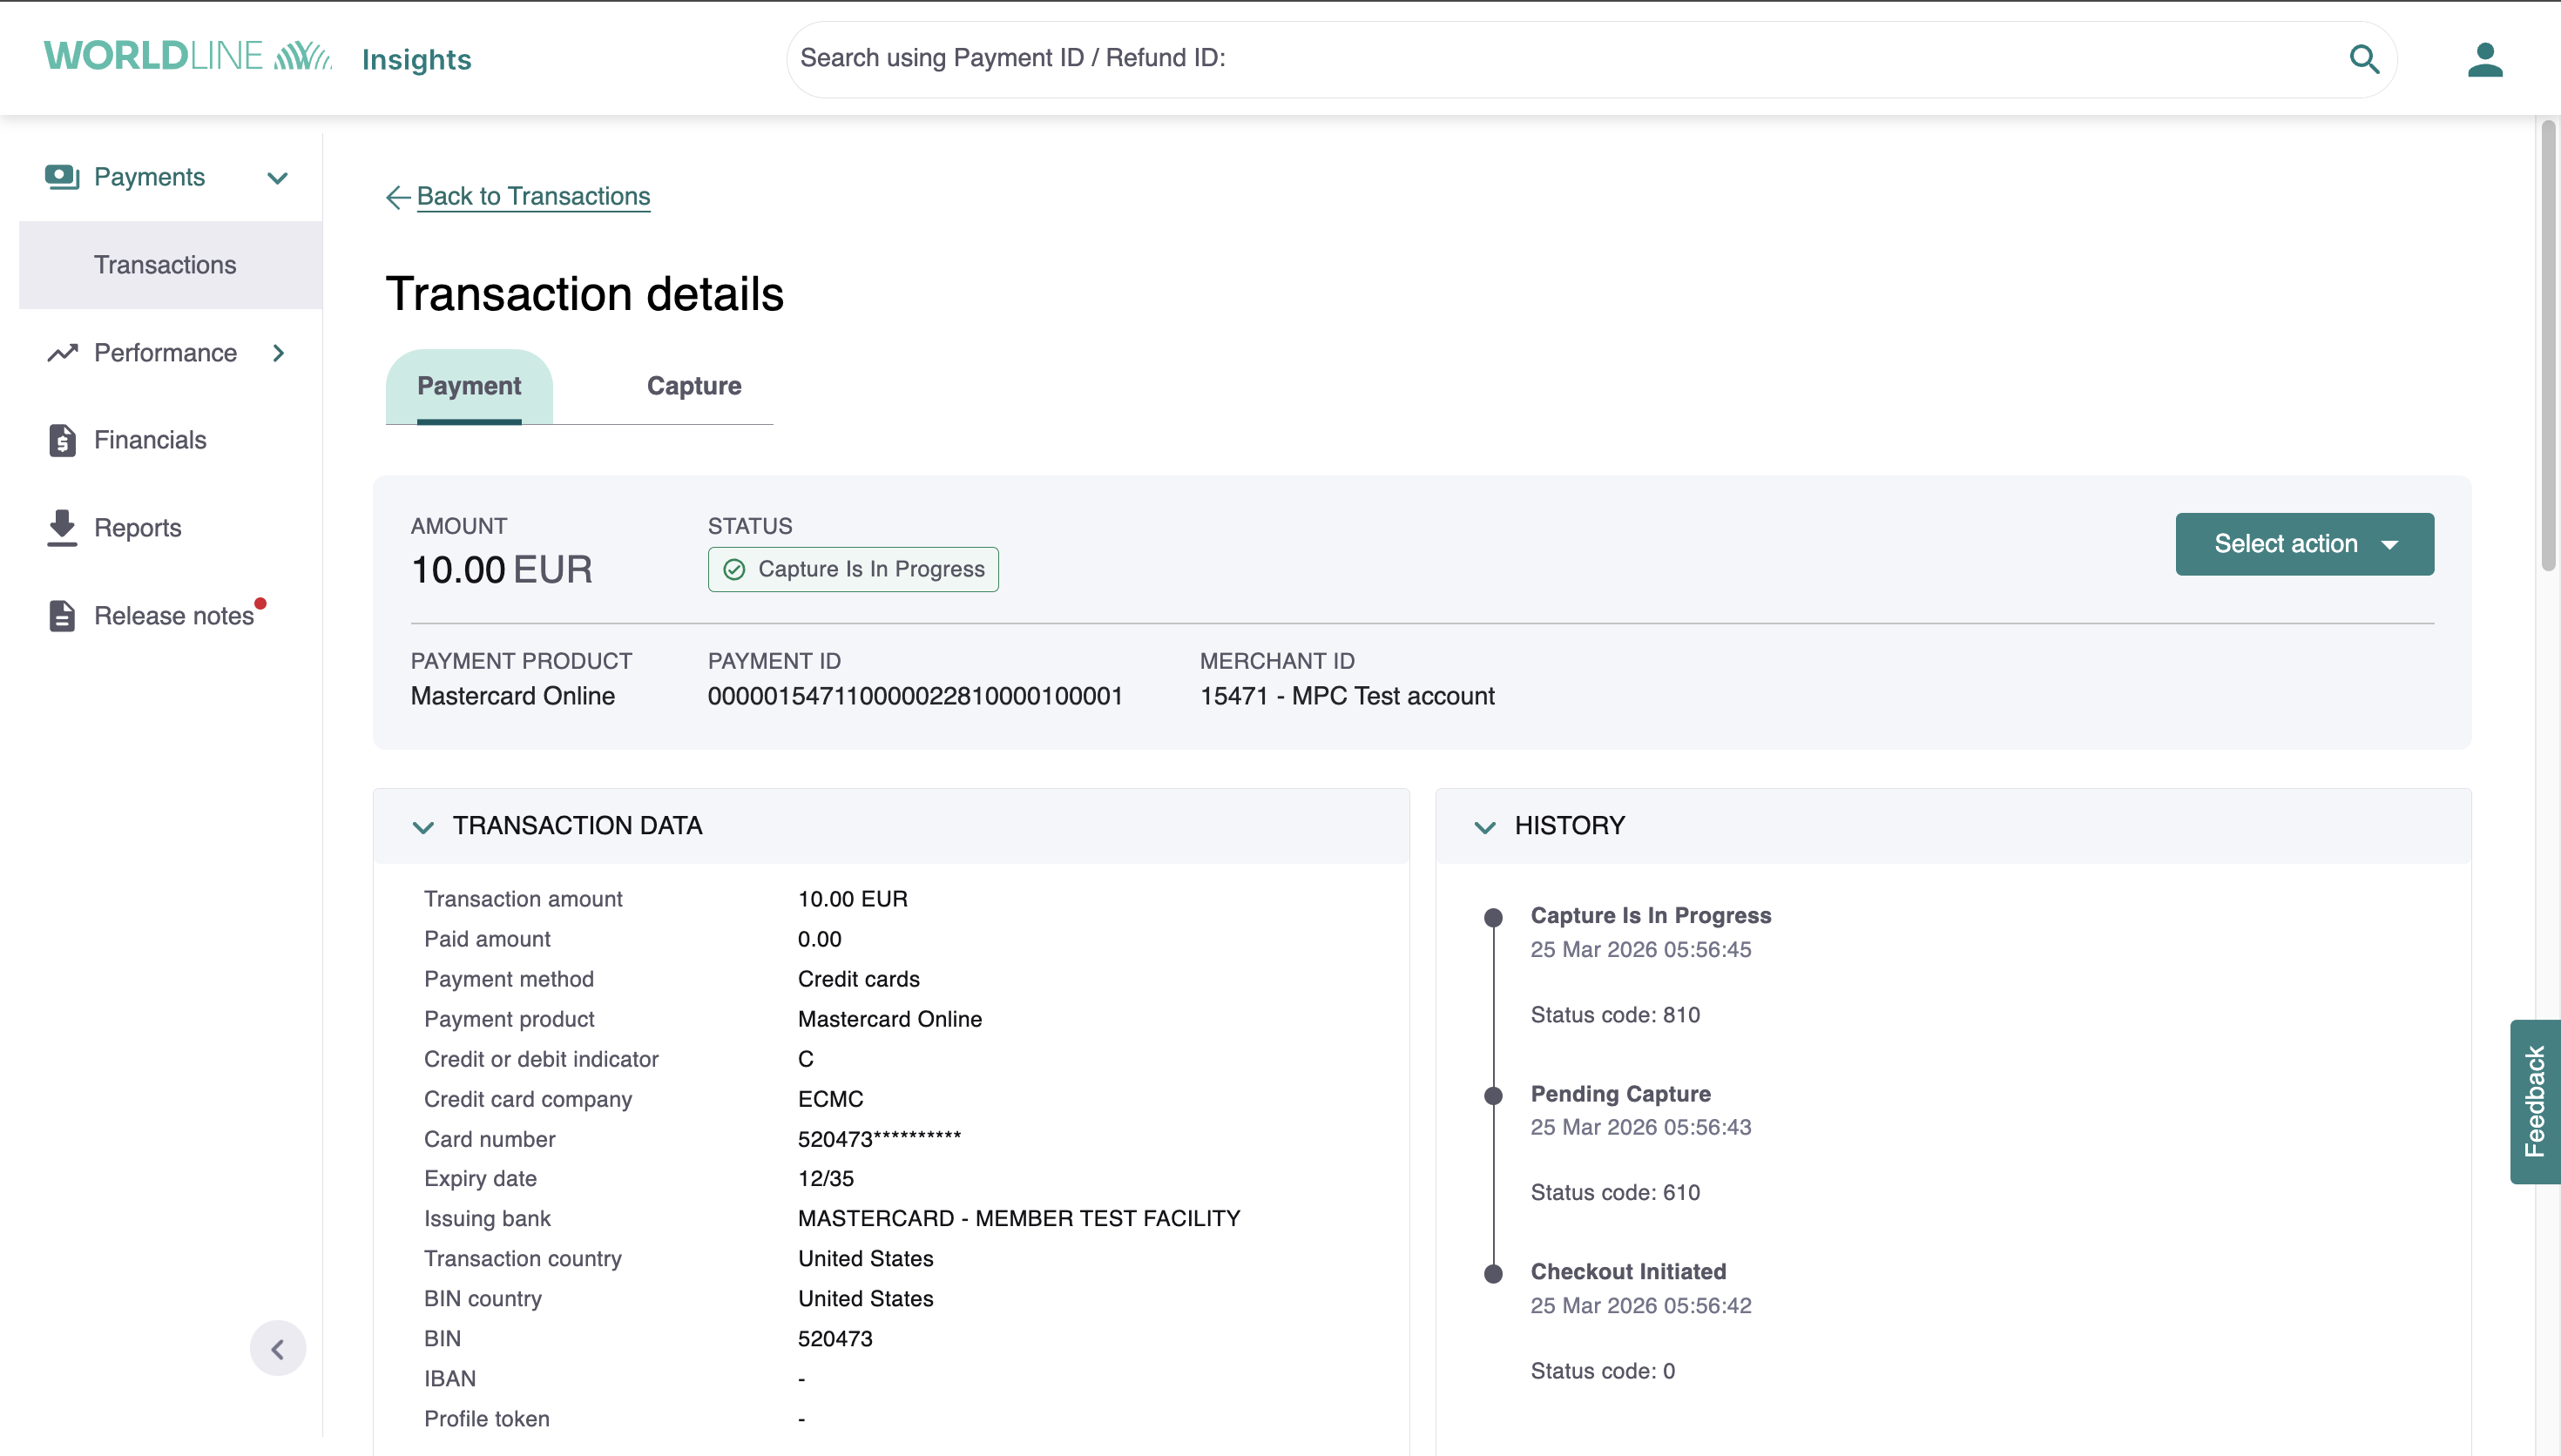Select the expiry date 12/35
The height and width of the screenshot is (1456, 2561).
tap(826, 1179)
